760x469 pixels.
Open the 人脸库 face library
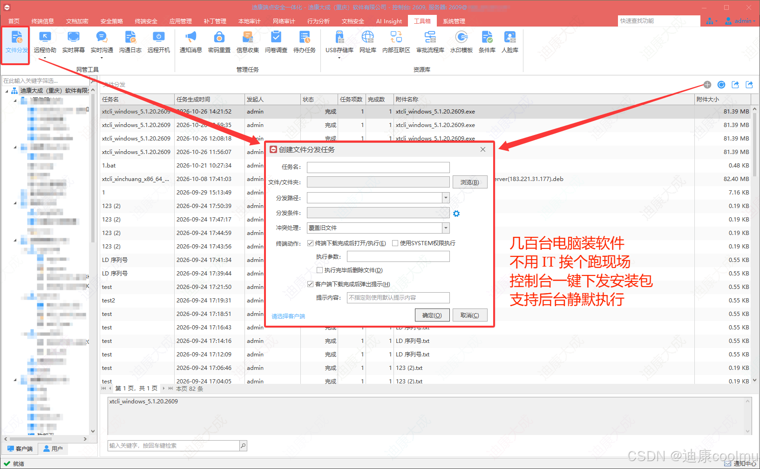pos(510,42)
